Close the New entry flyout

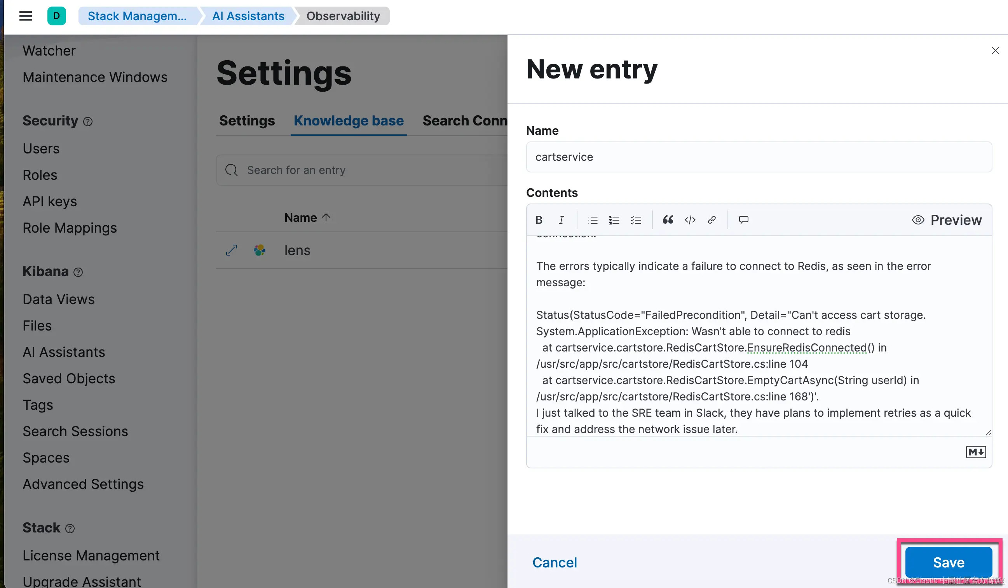pos(995,50)
